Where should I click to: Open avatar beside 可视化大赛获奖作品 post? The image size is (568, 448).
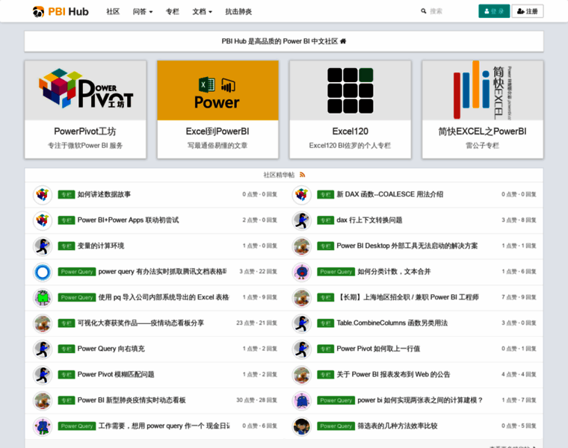pos(43,323)
